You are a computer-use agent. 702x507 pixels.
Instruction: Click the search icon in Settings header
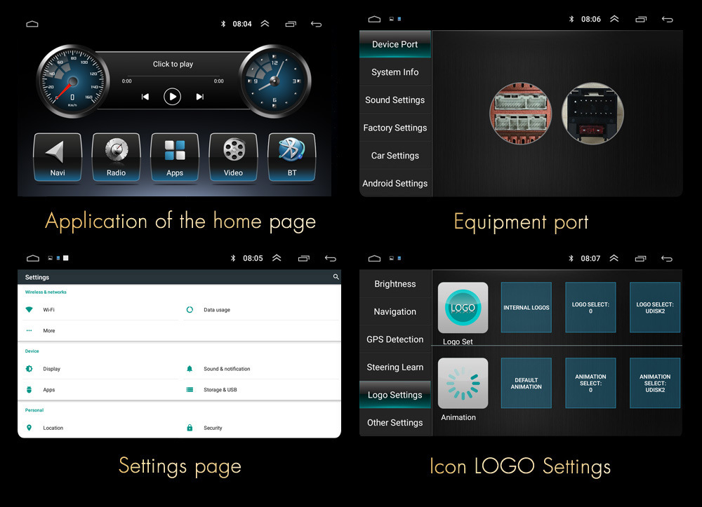pyautogui.click(x=336, y=277)
